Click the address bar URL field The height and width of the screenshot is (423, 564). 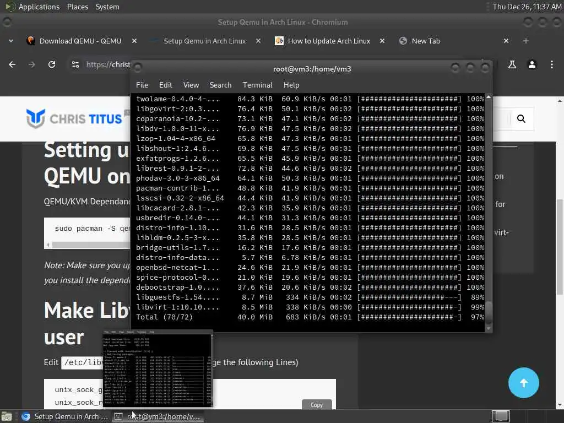click(x=108, y=64)
